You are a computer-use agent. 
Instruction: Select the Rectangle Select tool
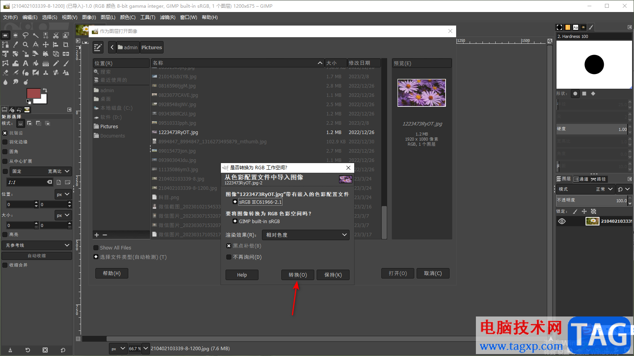(5, 35)
